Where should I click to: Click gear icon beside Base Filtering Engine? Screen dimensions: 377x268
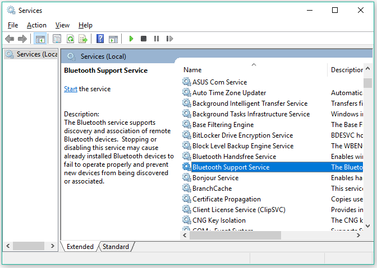pos(186,124)
